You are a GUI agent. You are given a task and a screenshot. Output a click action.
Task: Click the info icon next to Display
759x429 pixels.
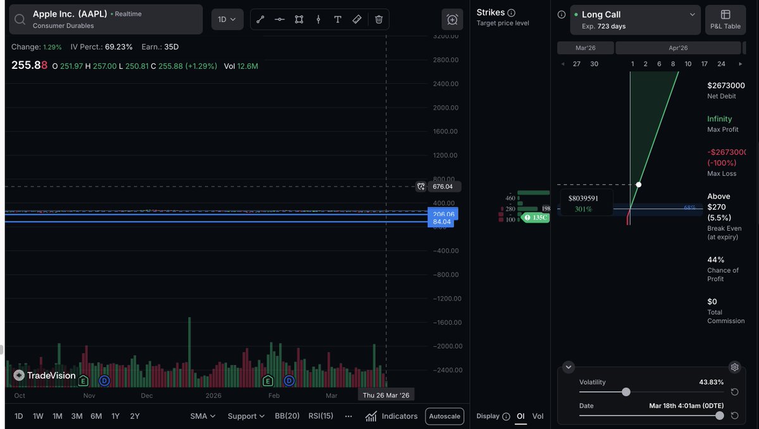tap(506, 416)
